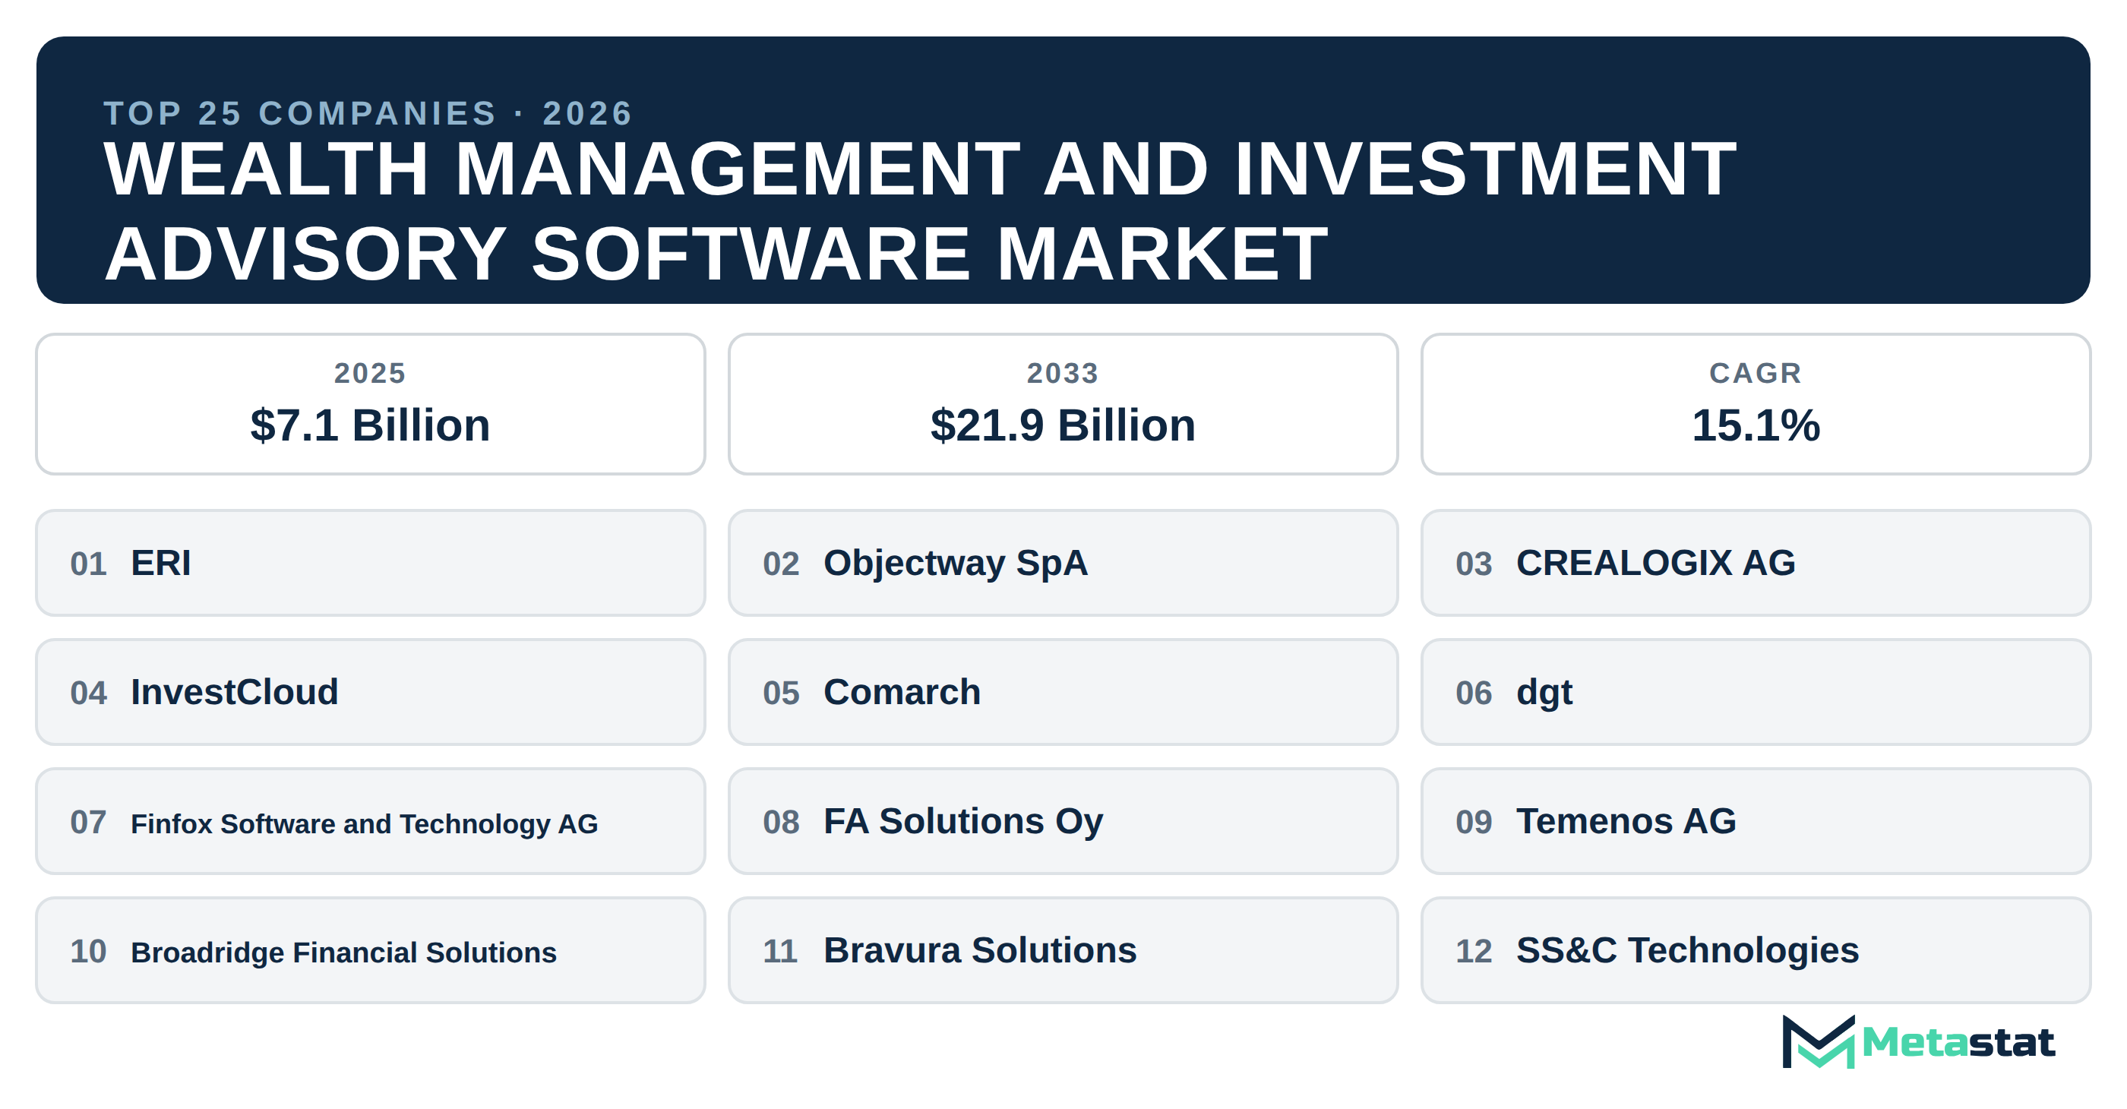Click the CAGR 15.1% stat card

click(x=1756, y=404)
